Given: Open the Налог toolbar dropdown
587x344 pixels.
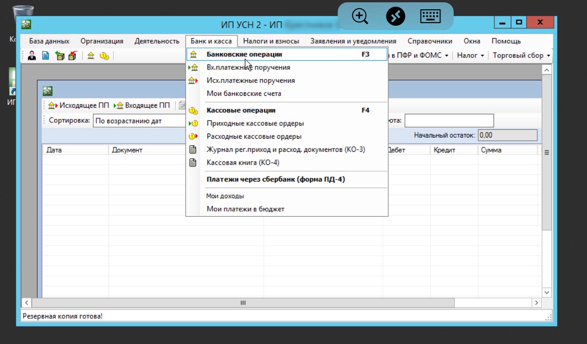Looking at the screenshot, I should pos(470,56).
